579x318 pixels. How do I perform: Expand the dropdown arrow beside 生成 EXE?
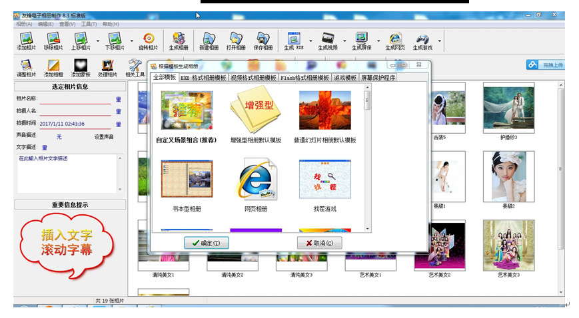310,40
